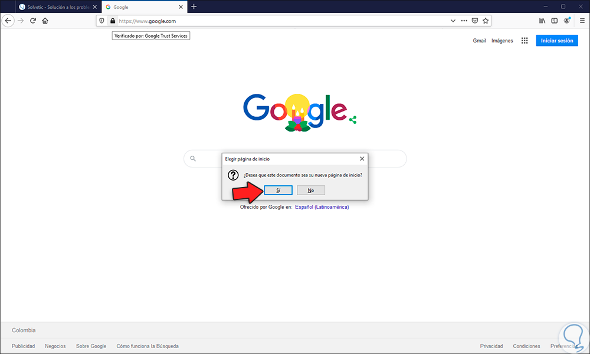Go back using the back arrow
This screenshot has height=354, width=590.
coord(8,21)
